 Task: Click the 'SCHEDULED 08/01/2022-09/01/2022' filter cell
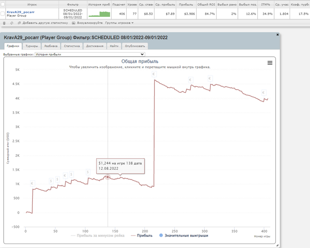coord(73,14)
